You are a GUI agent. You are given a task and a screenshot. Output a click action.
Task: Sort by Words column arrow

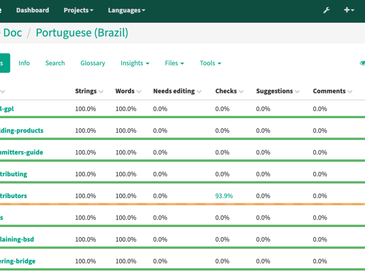click(139, 92)
